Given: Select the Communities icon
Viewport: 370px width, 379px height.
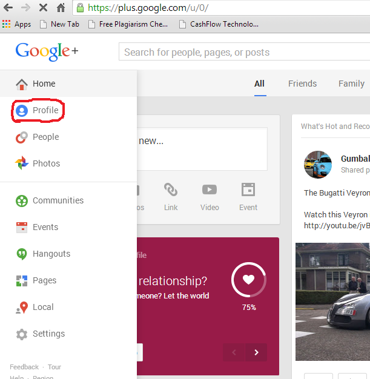Looking at the screenshot, I should point(22,201).
